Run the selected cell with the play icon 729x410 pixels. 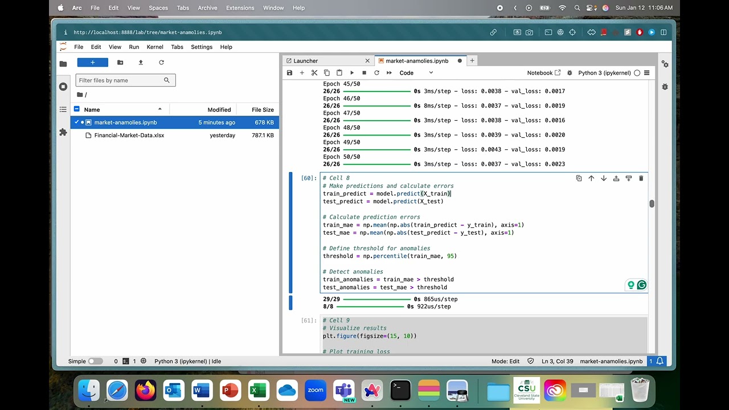pyautogui.click(x=352, y=73)
